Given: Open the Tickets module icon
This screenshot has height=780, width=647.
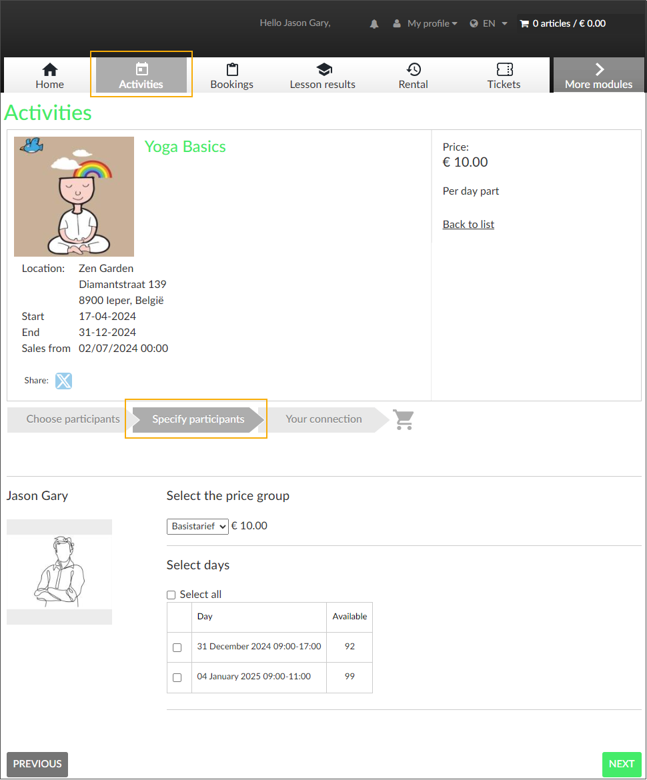Looking at the screenshot, I should pos(504,69).
